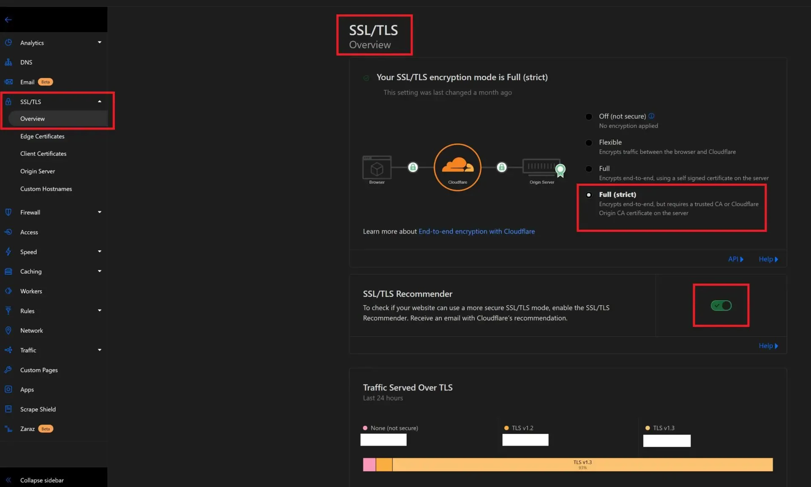Click the back arrow at the top
811x487 pixels.
click(8, 19)
